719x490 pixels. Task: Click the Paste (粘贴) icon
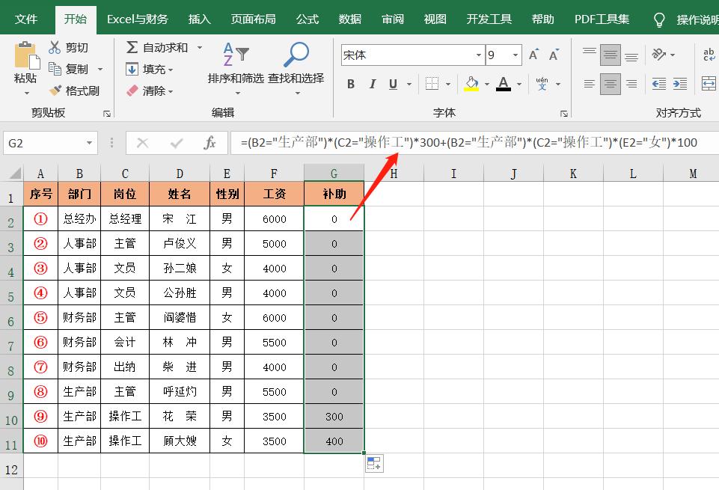25,58
